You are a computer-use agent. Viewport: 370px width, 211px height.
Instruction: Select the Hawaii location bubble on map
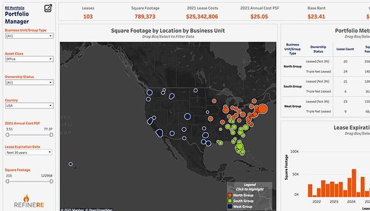pos(71,164)
